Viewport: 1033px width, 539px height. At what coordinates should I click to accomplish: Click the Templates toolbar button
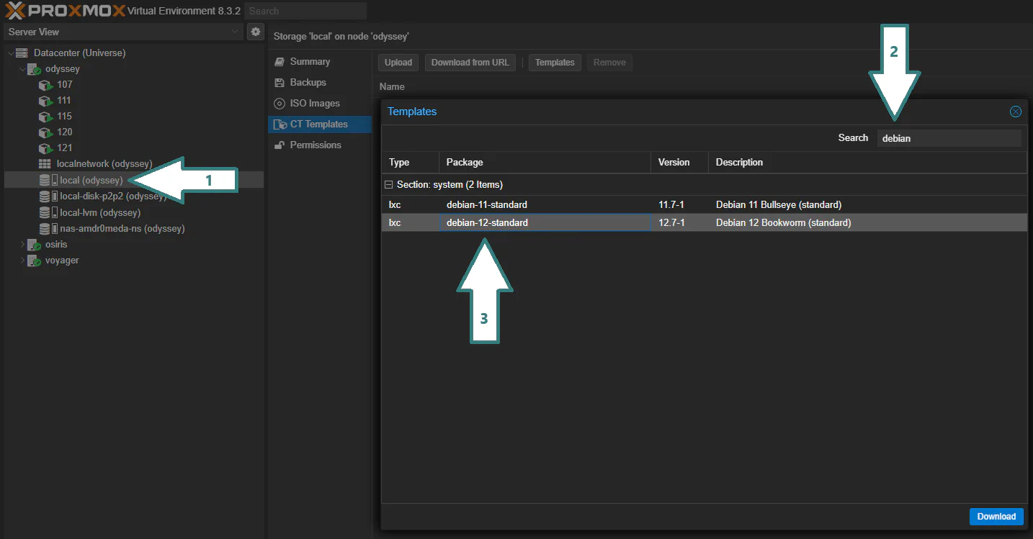click(555, 63)
